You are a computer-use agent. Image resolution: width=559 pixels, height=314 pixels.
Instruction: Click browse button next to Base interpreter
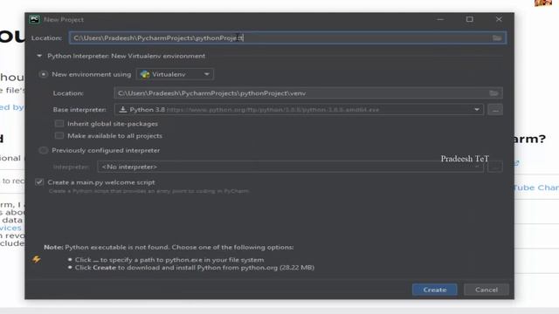[495, 110]
